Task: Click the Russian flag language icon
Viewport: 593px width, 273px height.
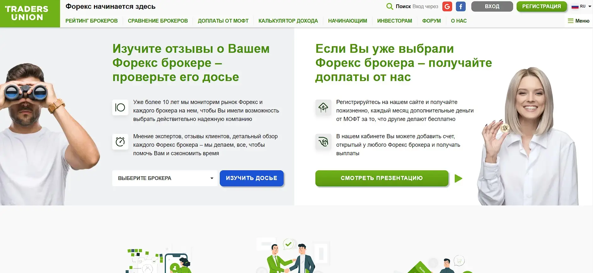Action: pyautogui.click(x=575, y=7)
